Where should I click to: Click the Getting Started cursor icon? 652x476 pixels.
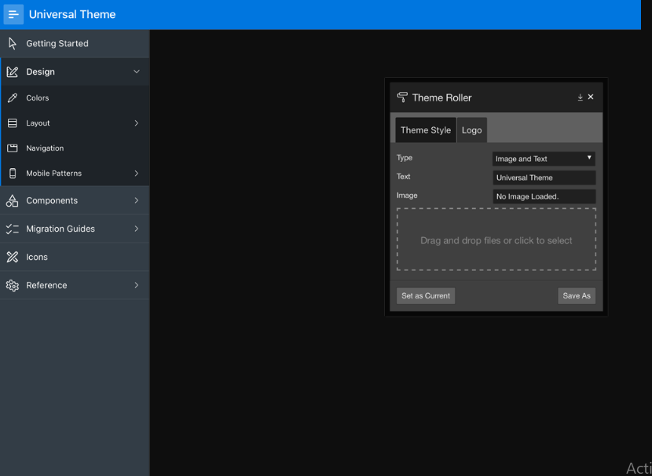click(12, 43)
